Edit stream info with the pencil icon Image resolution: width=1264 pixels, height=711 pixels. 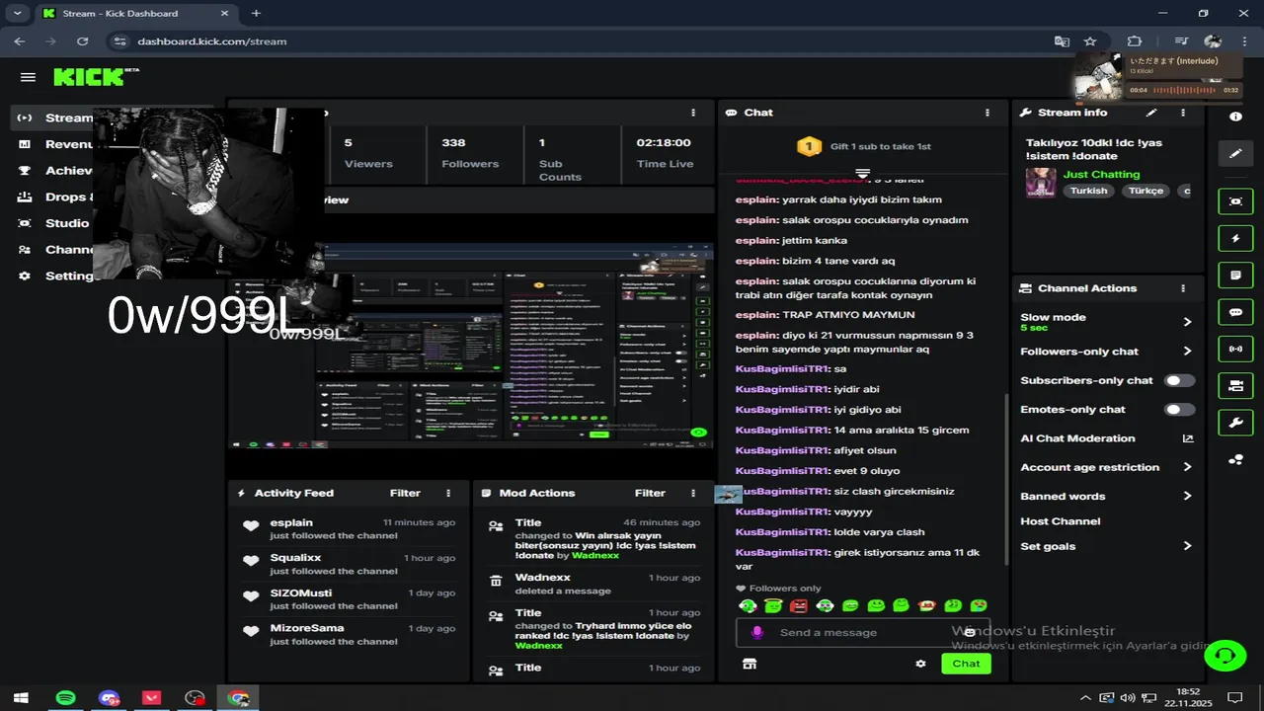coord(1150,113)
